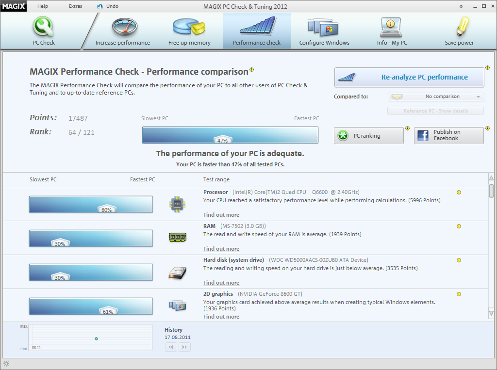Select the Performance check bar chart icon

pyautogui.click(x=257, y=26)
